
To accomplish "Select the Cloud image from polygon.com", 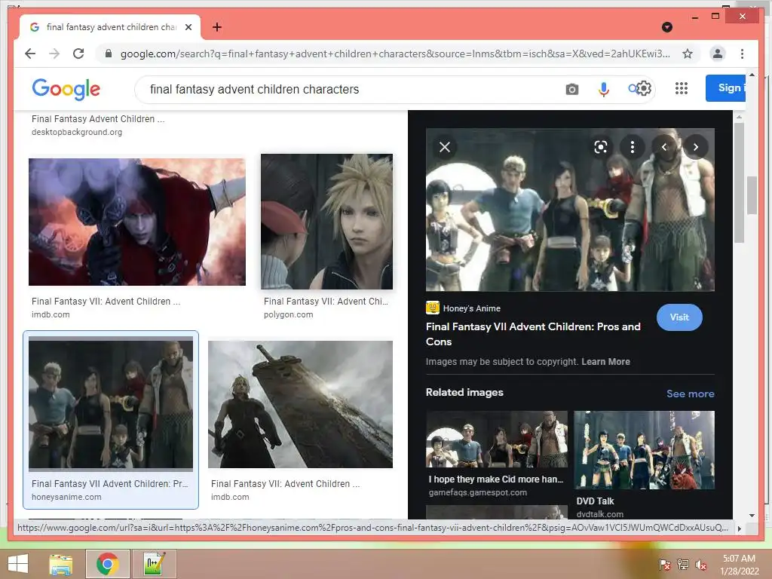I will pos(327,222).
